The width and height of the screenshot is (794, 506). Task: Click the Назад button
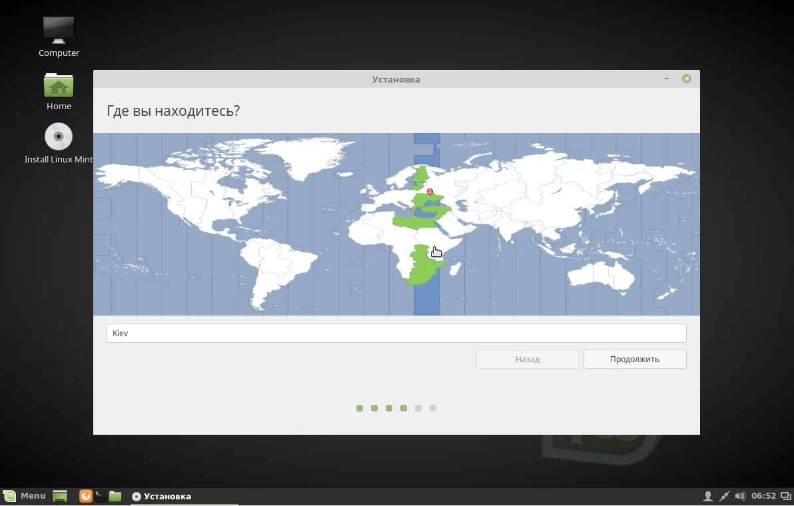pyautogui.click(x=528, y=360)
